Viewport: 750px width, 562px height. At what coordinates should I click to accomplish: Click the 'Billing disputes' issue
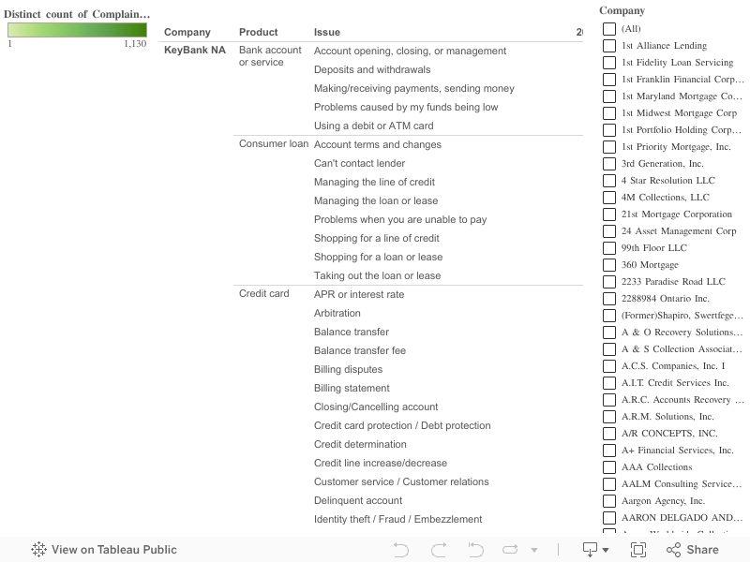coord(348,369)
